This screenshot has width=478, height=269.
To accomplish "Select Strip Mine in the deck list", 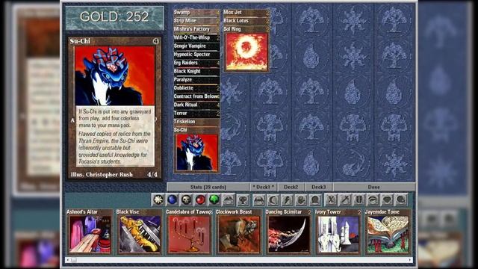I will (x=196, y=21).
